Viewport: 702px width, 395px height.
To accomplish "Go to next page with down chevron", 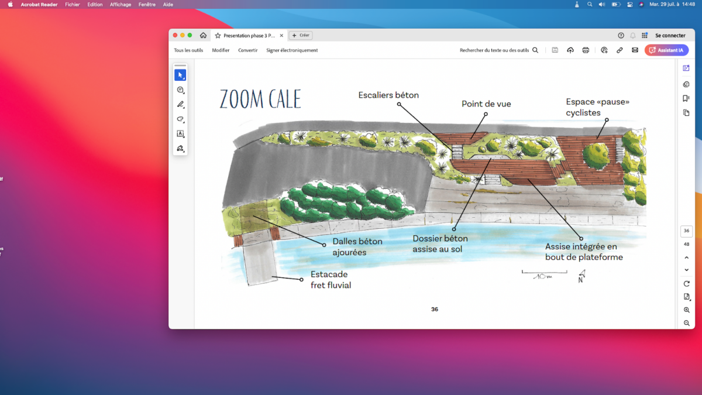I will click(687, 270).
